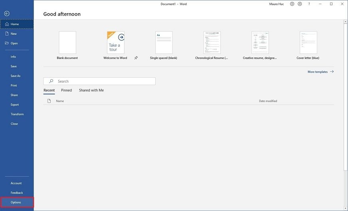Open the Blank document template
The image size is (348, 211).
coord(67,43)
